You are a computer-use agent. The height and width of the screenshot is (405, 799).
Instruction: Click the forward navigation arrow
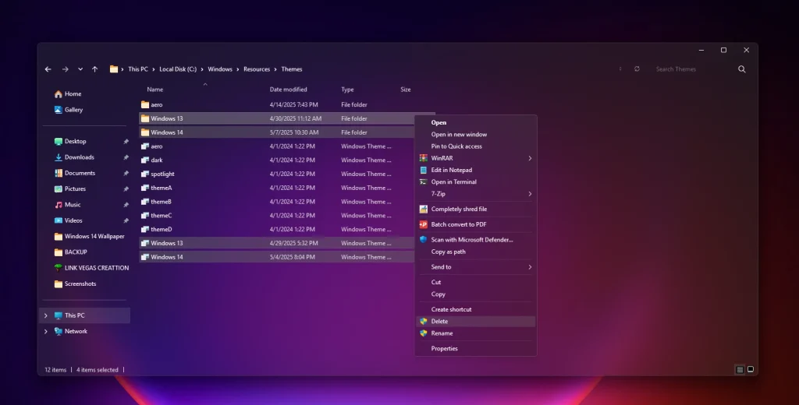click(x=66, y=69)
